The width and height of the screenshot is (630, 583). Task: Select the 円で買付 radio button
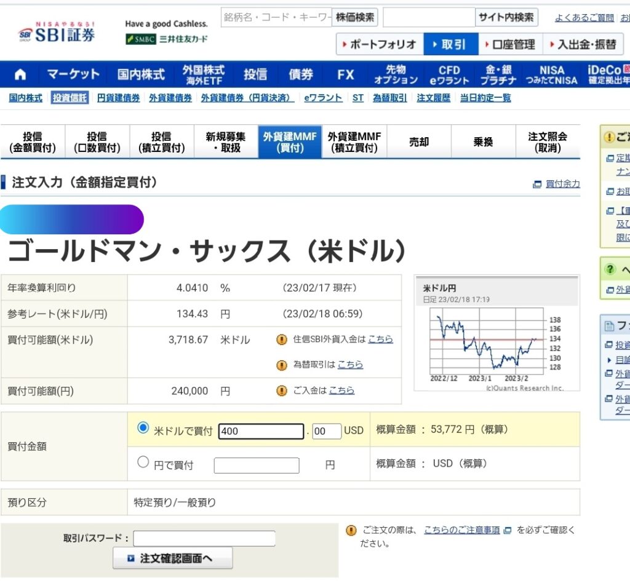pos(144,462)
